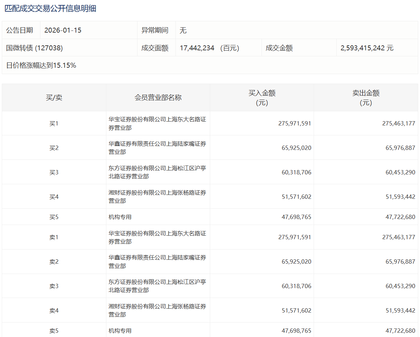Click the 国微转债 (127038) bond name

click(34, 48)
